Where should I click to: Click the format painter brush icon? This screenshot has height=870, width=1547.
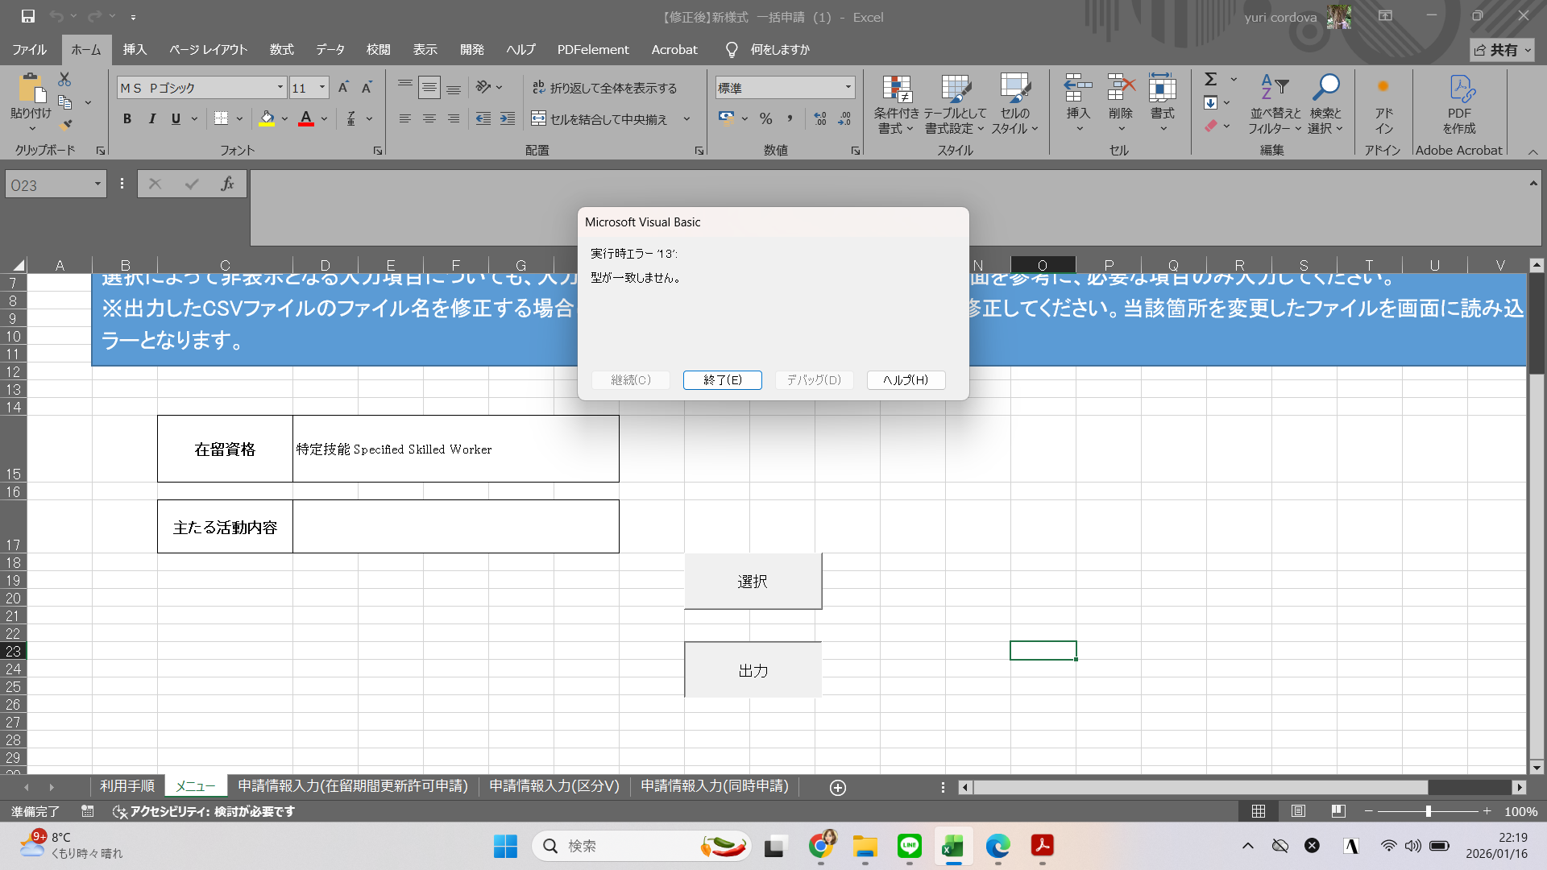(x=65, y=125)
